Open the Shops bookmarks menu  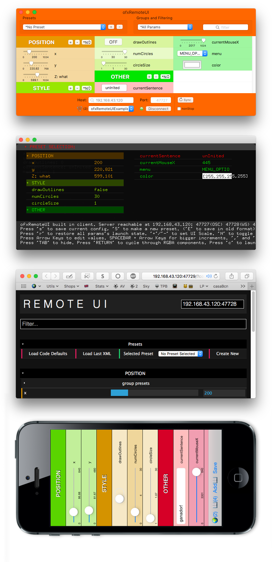(x=72, y=286)
